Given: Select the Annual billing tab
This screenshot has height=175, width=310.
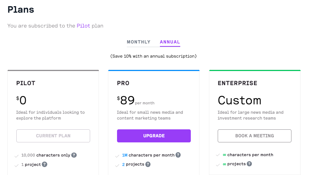Looking at the screenshot, I should click(170, 42).
